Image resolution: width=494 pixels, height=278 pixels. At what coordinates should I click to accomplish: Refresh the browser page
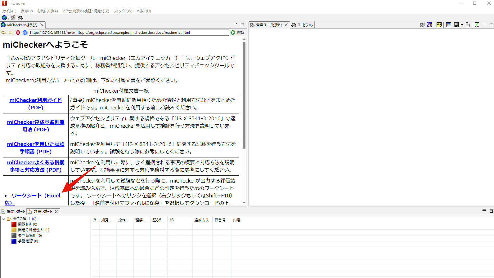(x=25, y=33)
